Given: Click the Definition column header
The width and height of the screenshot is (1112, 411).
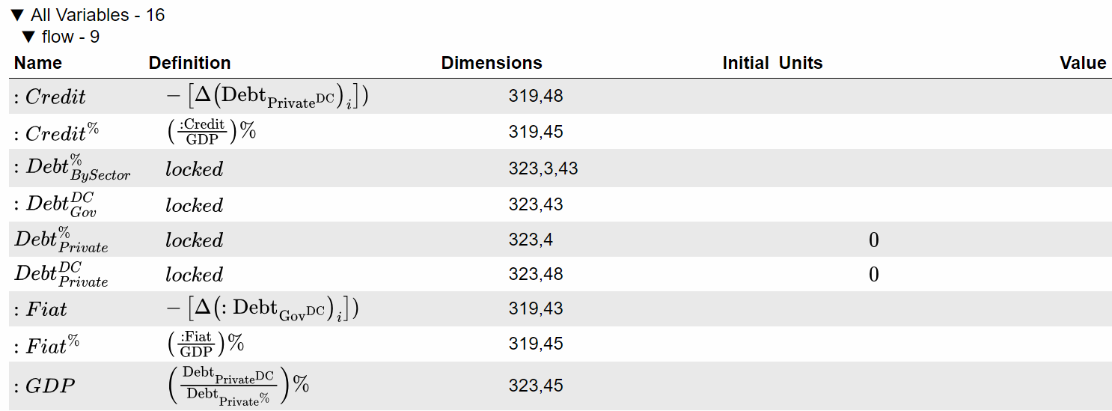Looking at the screenshot, I should (x=189, y=63).
